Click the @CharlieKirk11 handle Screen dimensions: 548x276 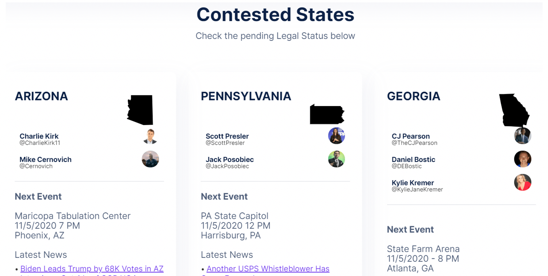tap(40, 143)
